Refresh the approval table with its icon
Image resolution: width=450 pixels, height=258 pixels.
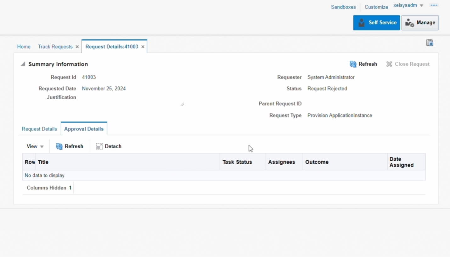59,146
